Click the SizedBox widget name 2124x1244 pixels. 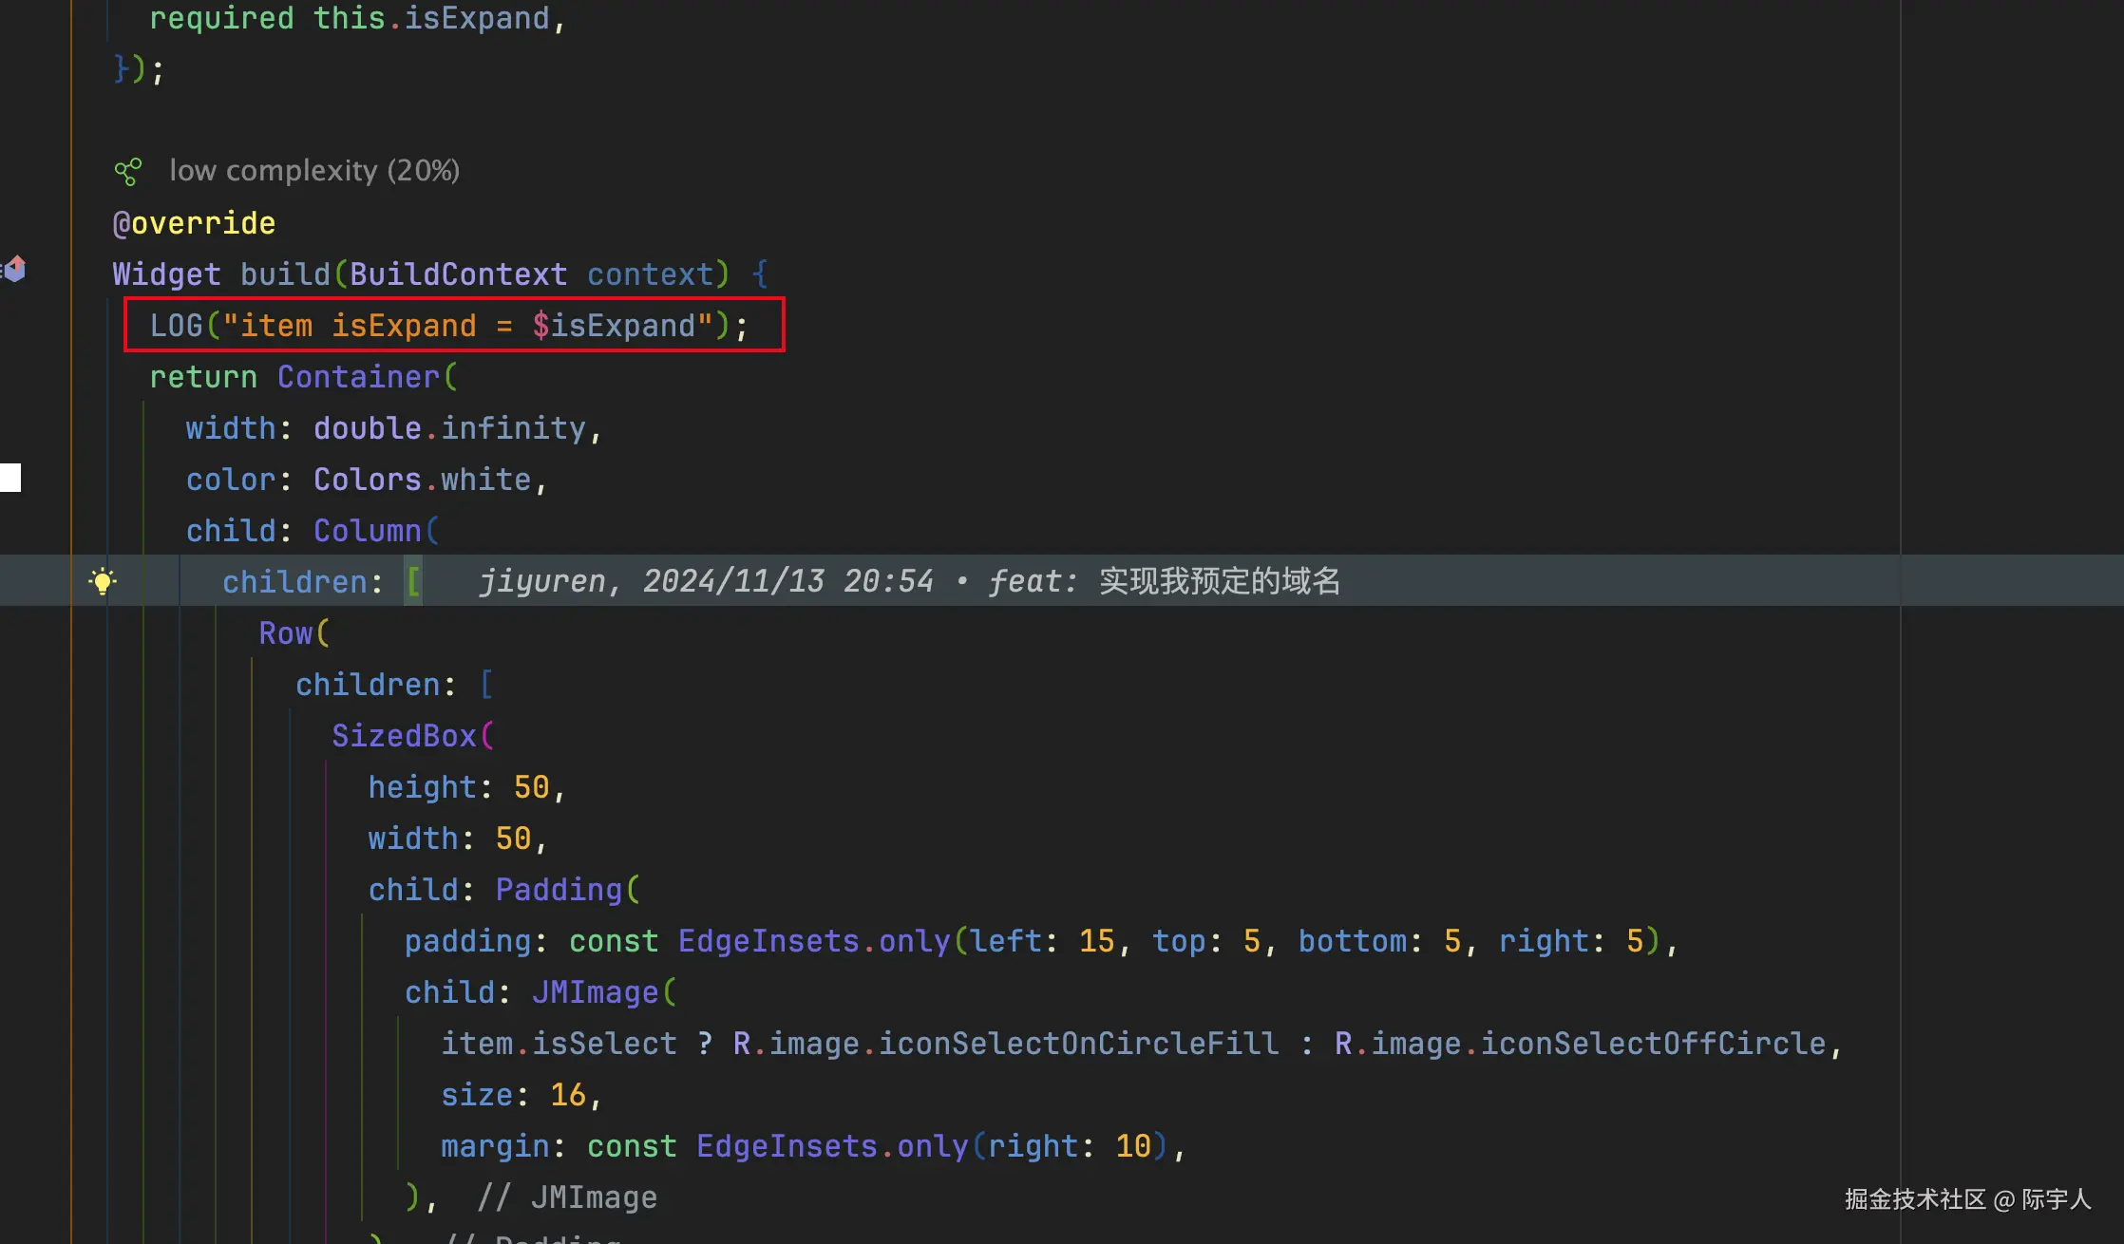[404, 736]
